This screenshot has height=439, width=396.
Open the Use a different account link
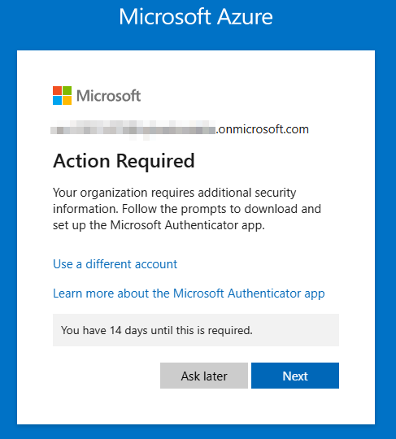point(115,264)
